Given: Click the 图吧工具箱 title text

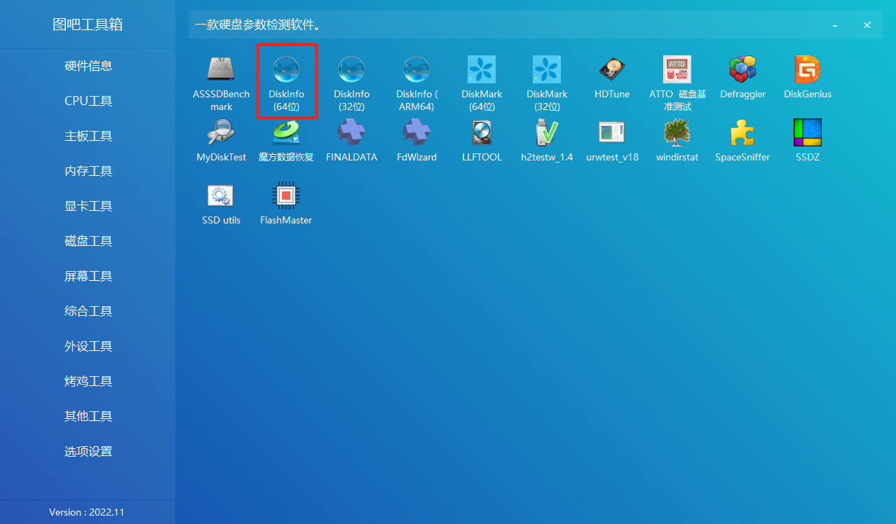Looking at the screenshot, I should tap(88, 25).
